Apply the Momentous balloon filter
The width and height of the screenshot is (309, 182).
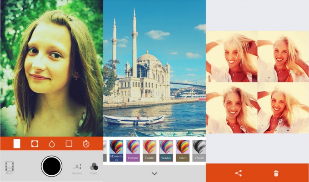116,151
